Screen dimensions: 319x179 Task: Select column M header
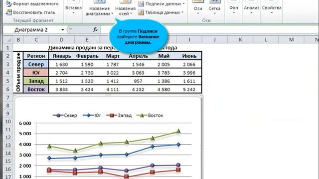click(291, 40)
